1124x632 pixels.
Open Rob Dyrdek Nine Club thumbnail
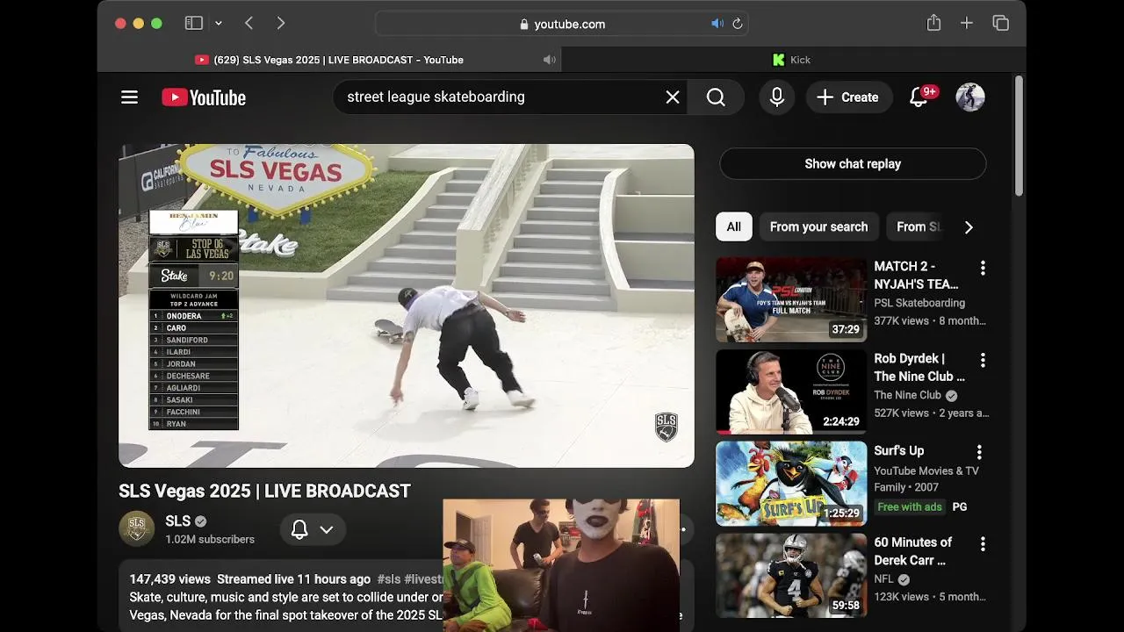click(791, 391)
